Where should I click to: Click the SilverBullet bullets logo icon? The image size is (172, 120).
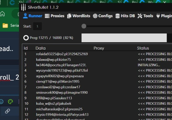[23, 7]
